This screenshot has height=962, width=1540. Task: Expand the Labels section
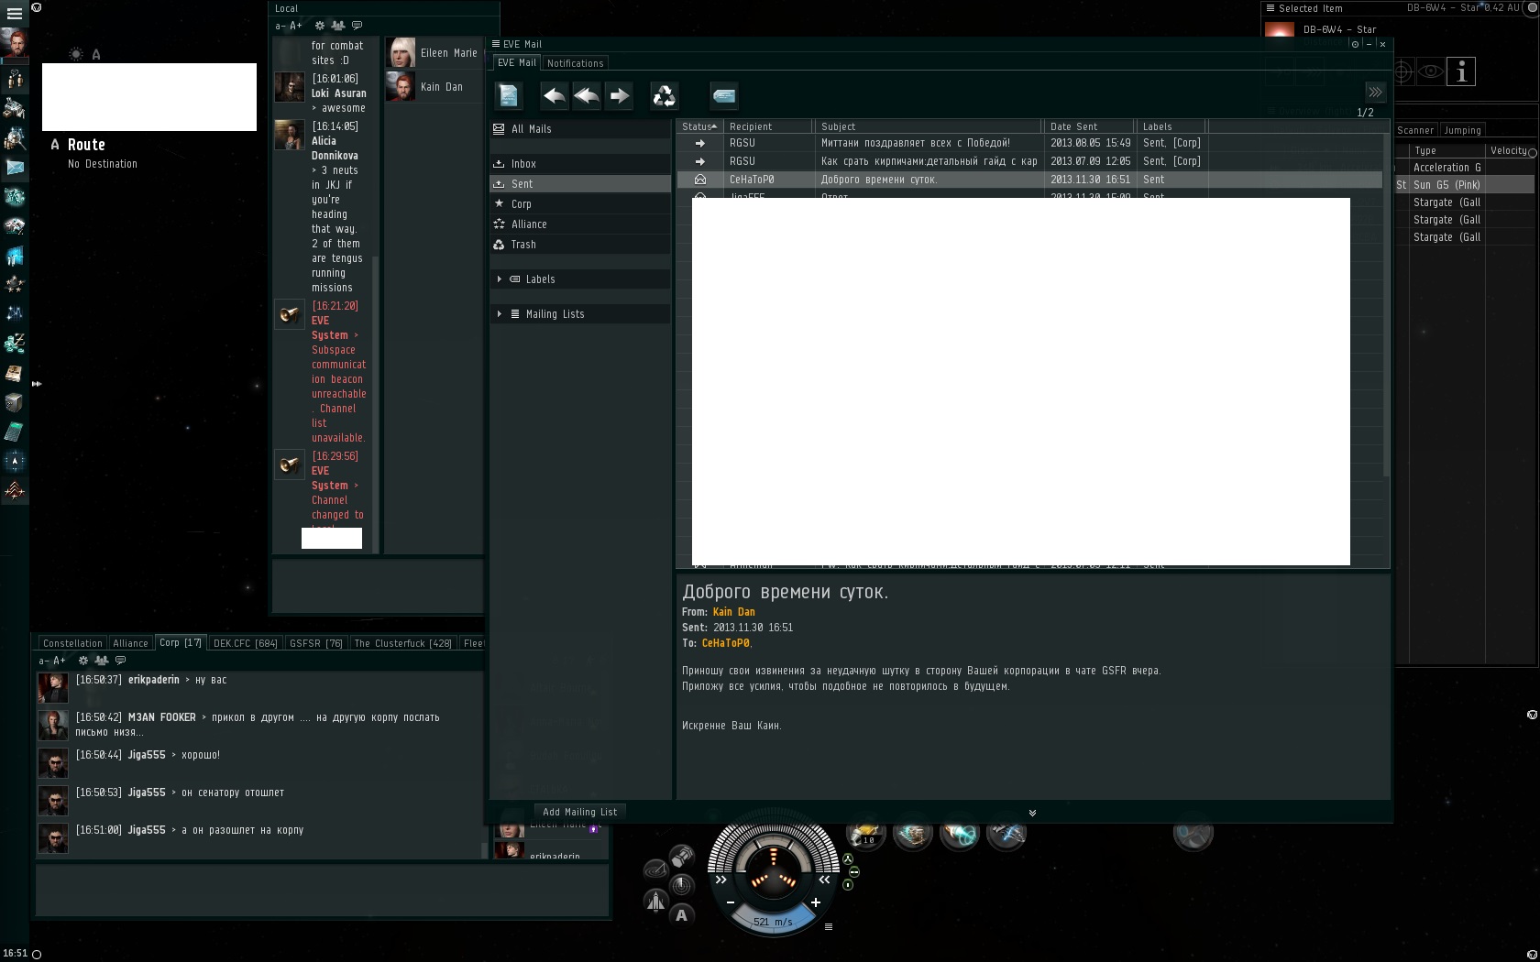click(500, 279)
